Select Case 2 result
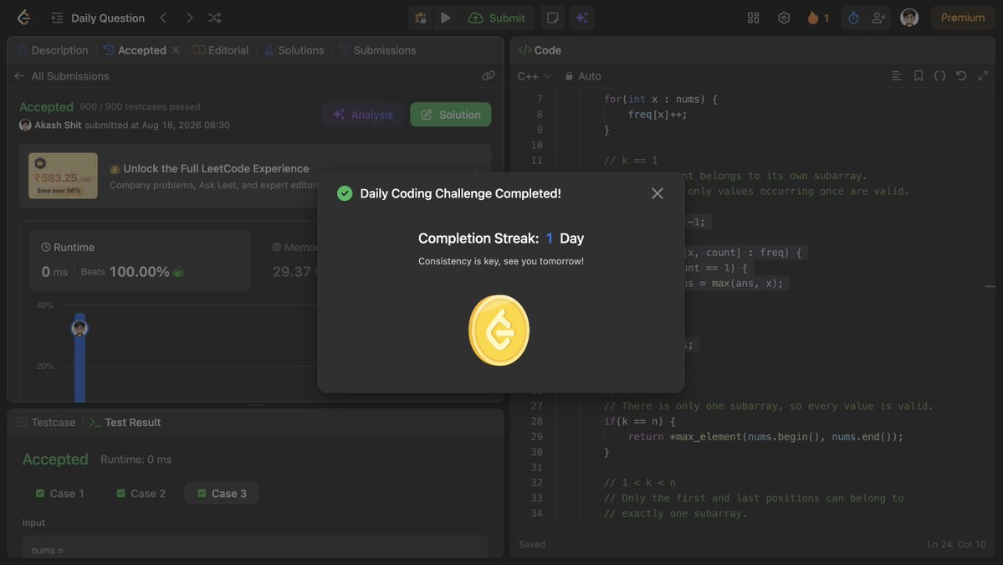 pyautogui.click(x=141, y=493)
